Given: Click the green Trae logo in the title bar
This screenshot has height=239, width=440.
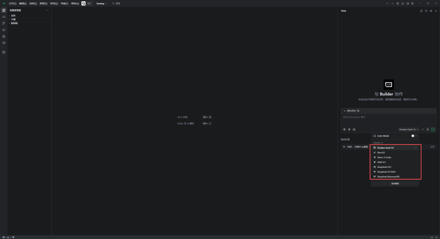Looking at the screenshot, I should pos(4,3).
